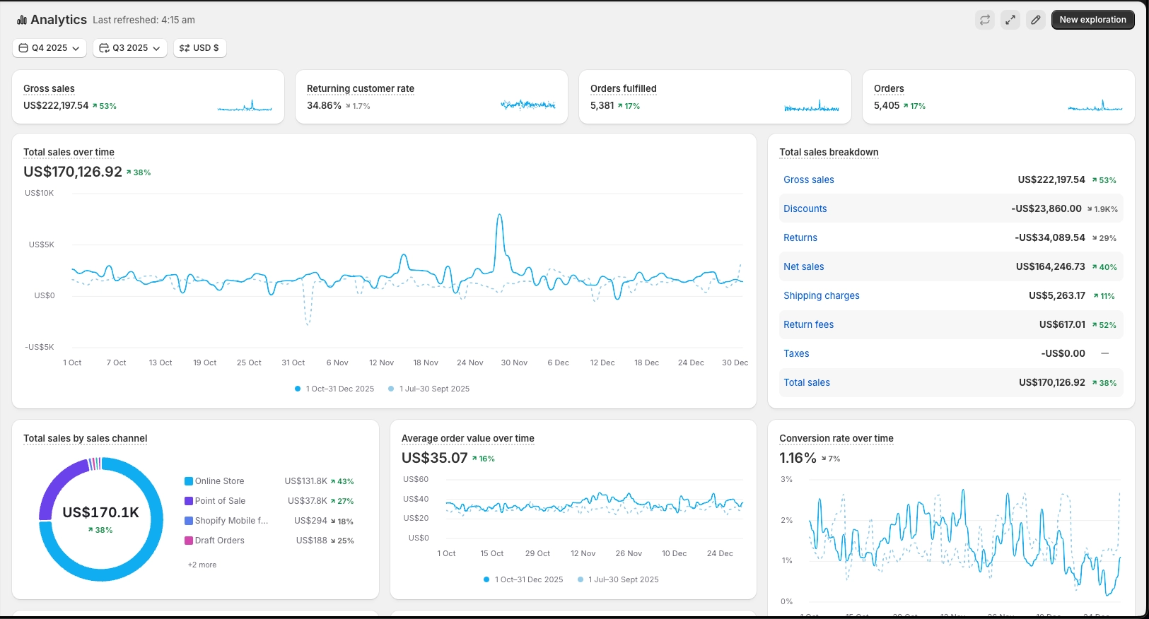Click the Orders card sparkline
This screenshot has width=1149, height=619.
click(x=1095, y=106)
